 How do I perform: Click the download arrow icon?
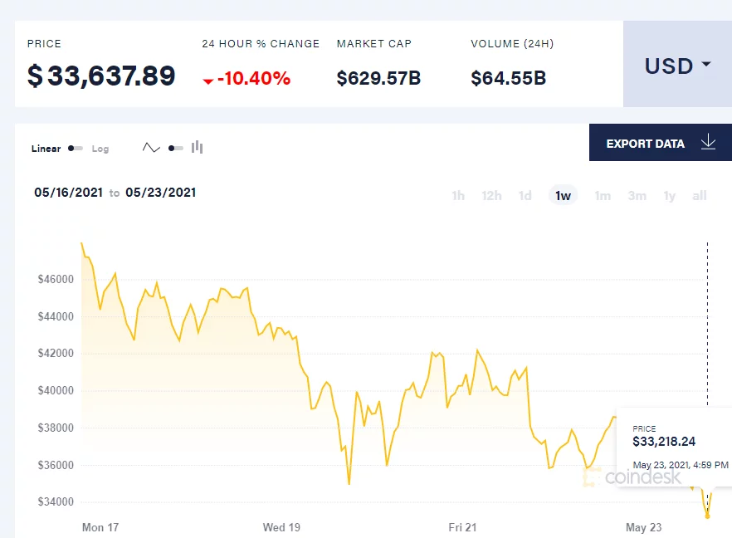click(708, 143)
